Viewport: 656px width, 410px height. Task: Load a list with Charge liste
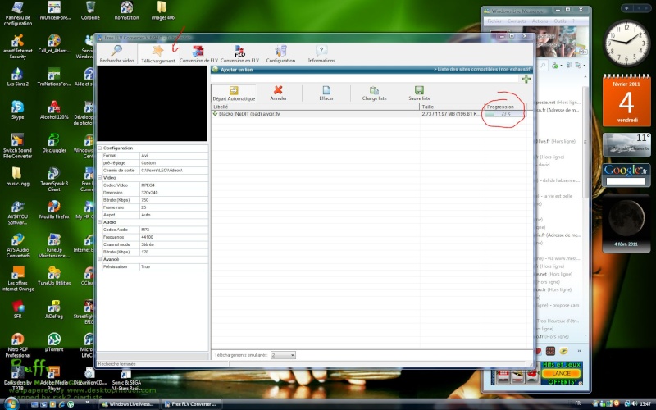coord(375,93)
